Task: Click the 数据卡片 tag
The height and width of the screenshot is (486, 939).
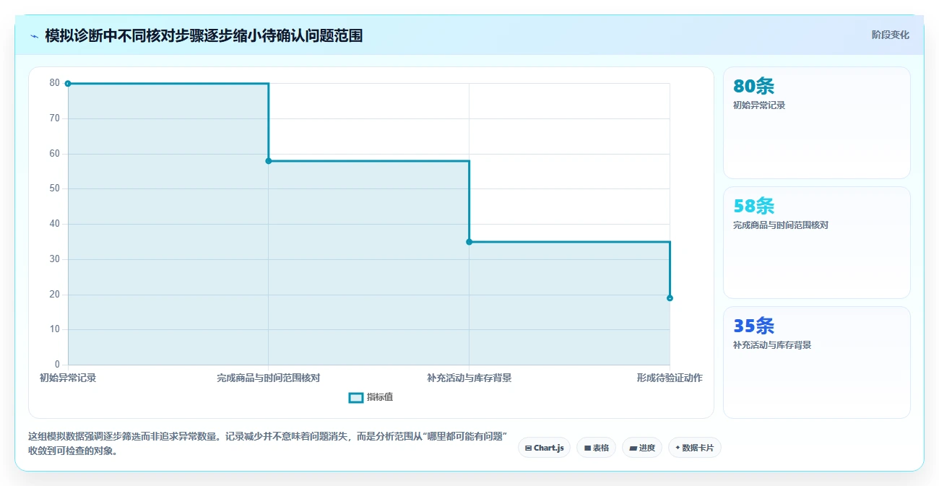Action: 694,448
